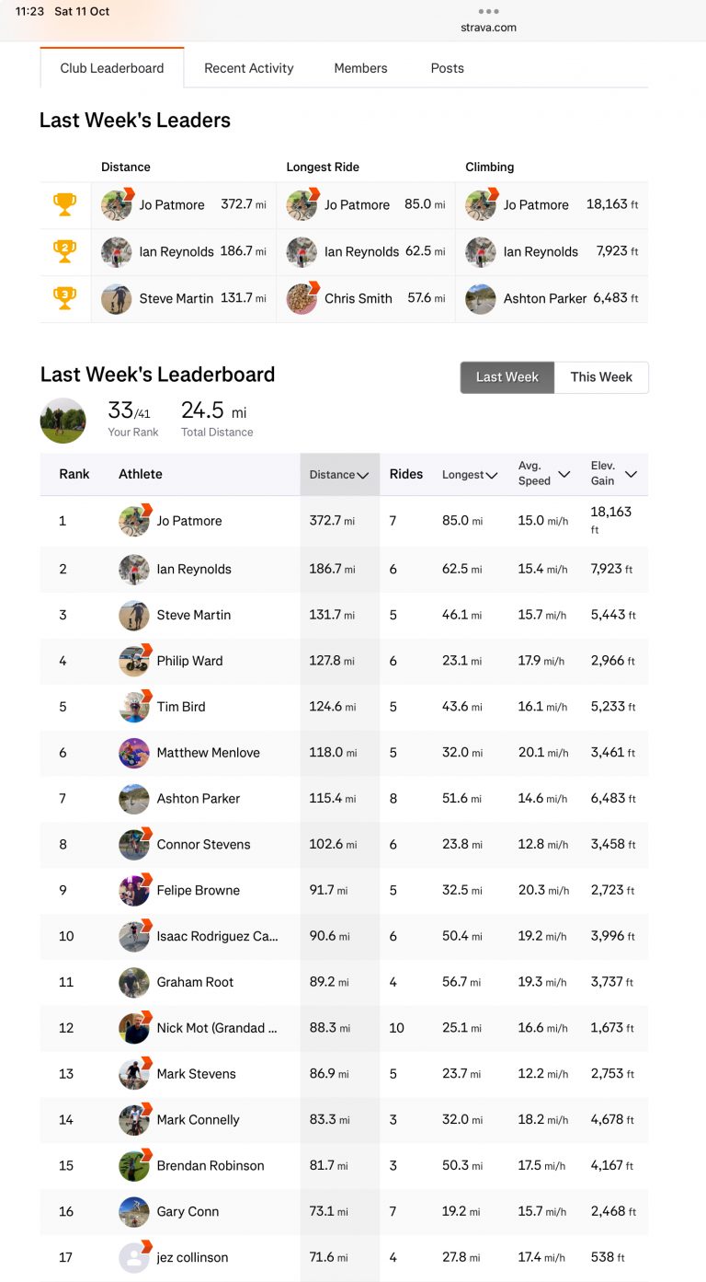Click the gold first-place trophy icon
Viewport: 706px width, 1282px height.
(x=64, y=204)
